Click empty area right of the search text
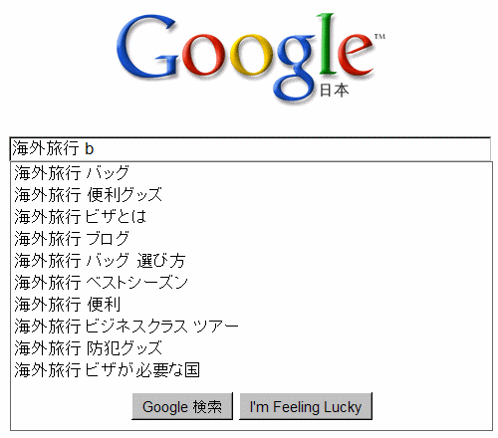The image size is (498, 438). pyautogui.click(x=292, y=148)
